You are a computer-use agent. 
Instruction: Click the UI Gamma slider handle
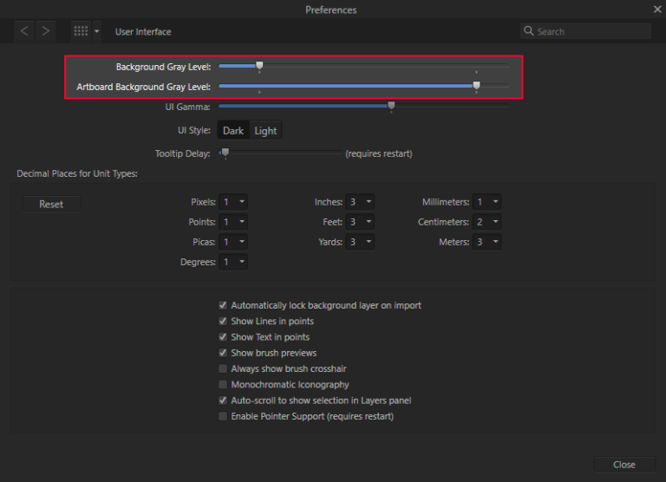click(391, 105)
